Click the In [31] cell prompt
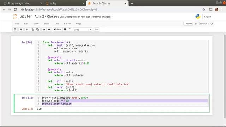Viewport: 226px width, 127px height. tap(28, 98)
